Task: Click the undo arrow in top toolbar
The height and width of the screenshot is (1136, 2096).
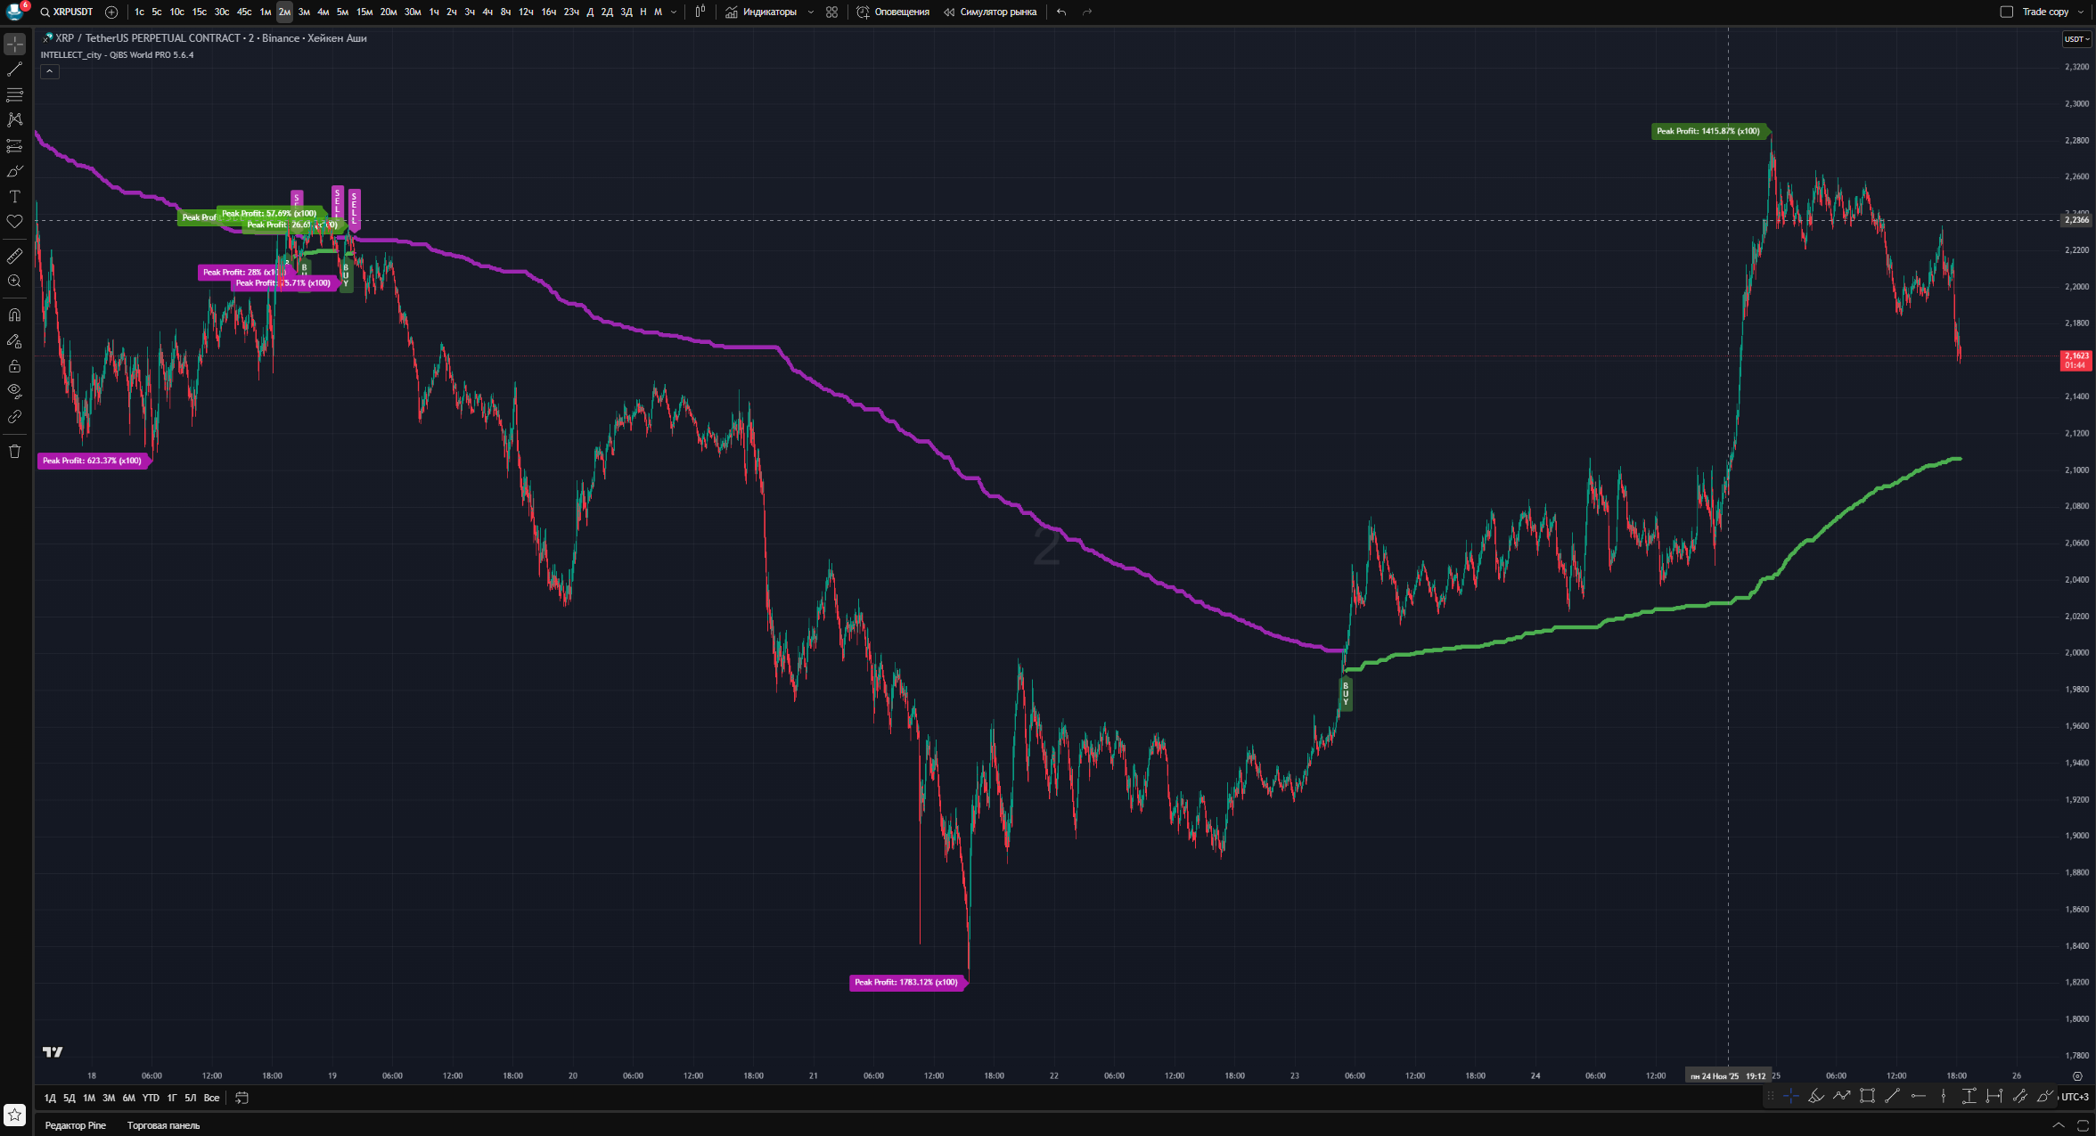Action: coord(1061,12)
